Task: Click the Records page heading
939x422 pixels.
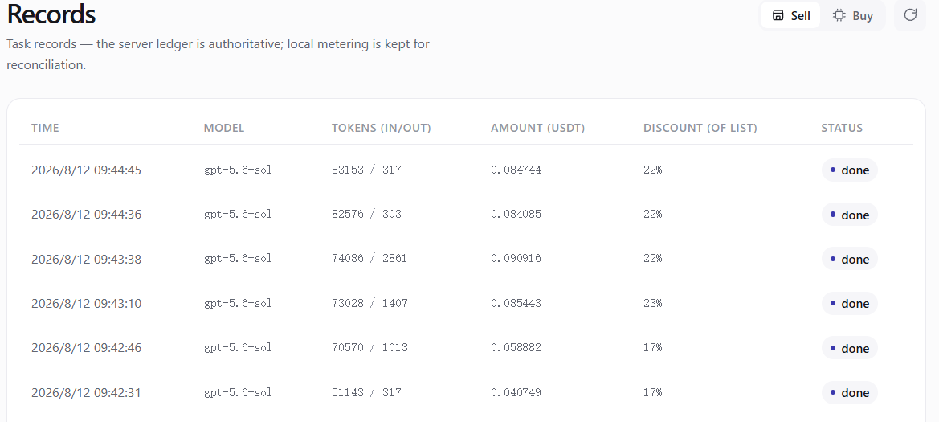Action: [51, 14]
